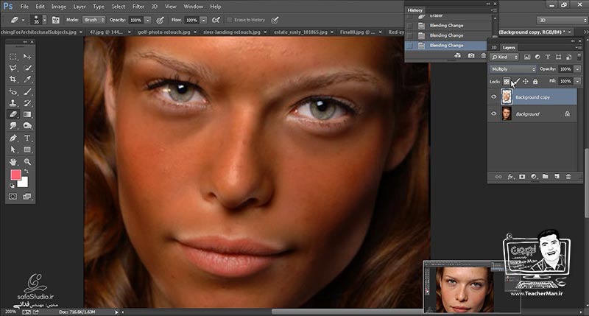
Task: Open the eraser Mode dropdown
Action: click(94, 20)
